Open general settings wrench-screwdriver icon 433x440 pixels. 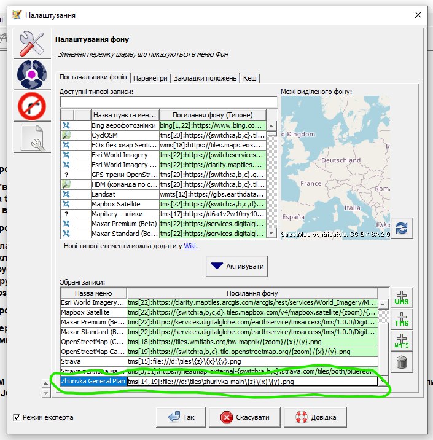[32, 43]
